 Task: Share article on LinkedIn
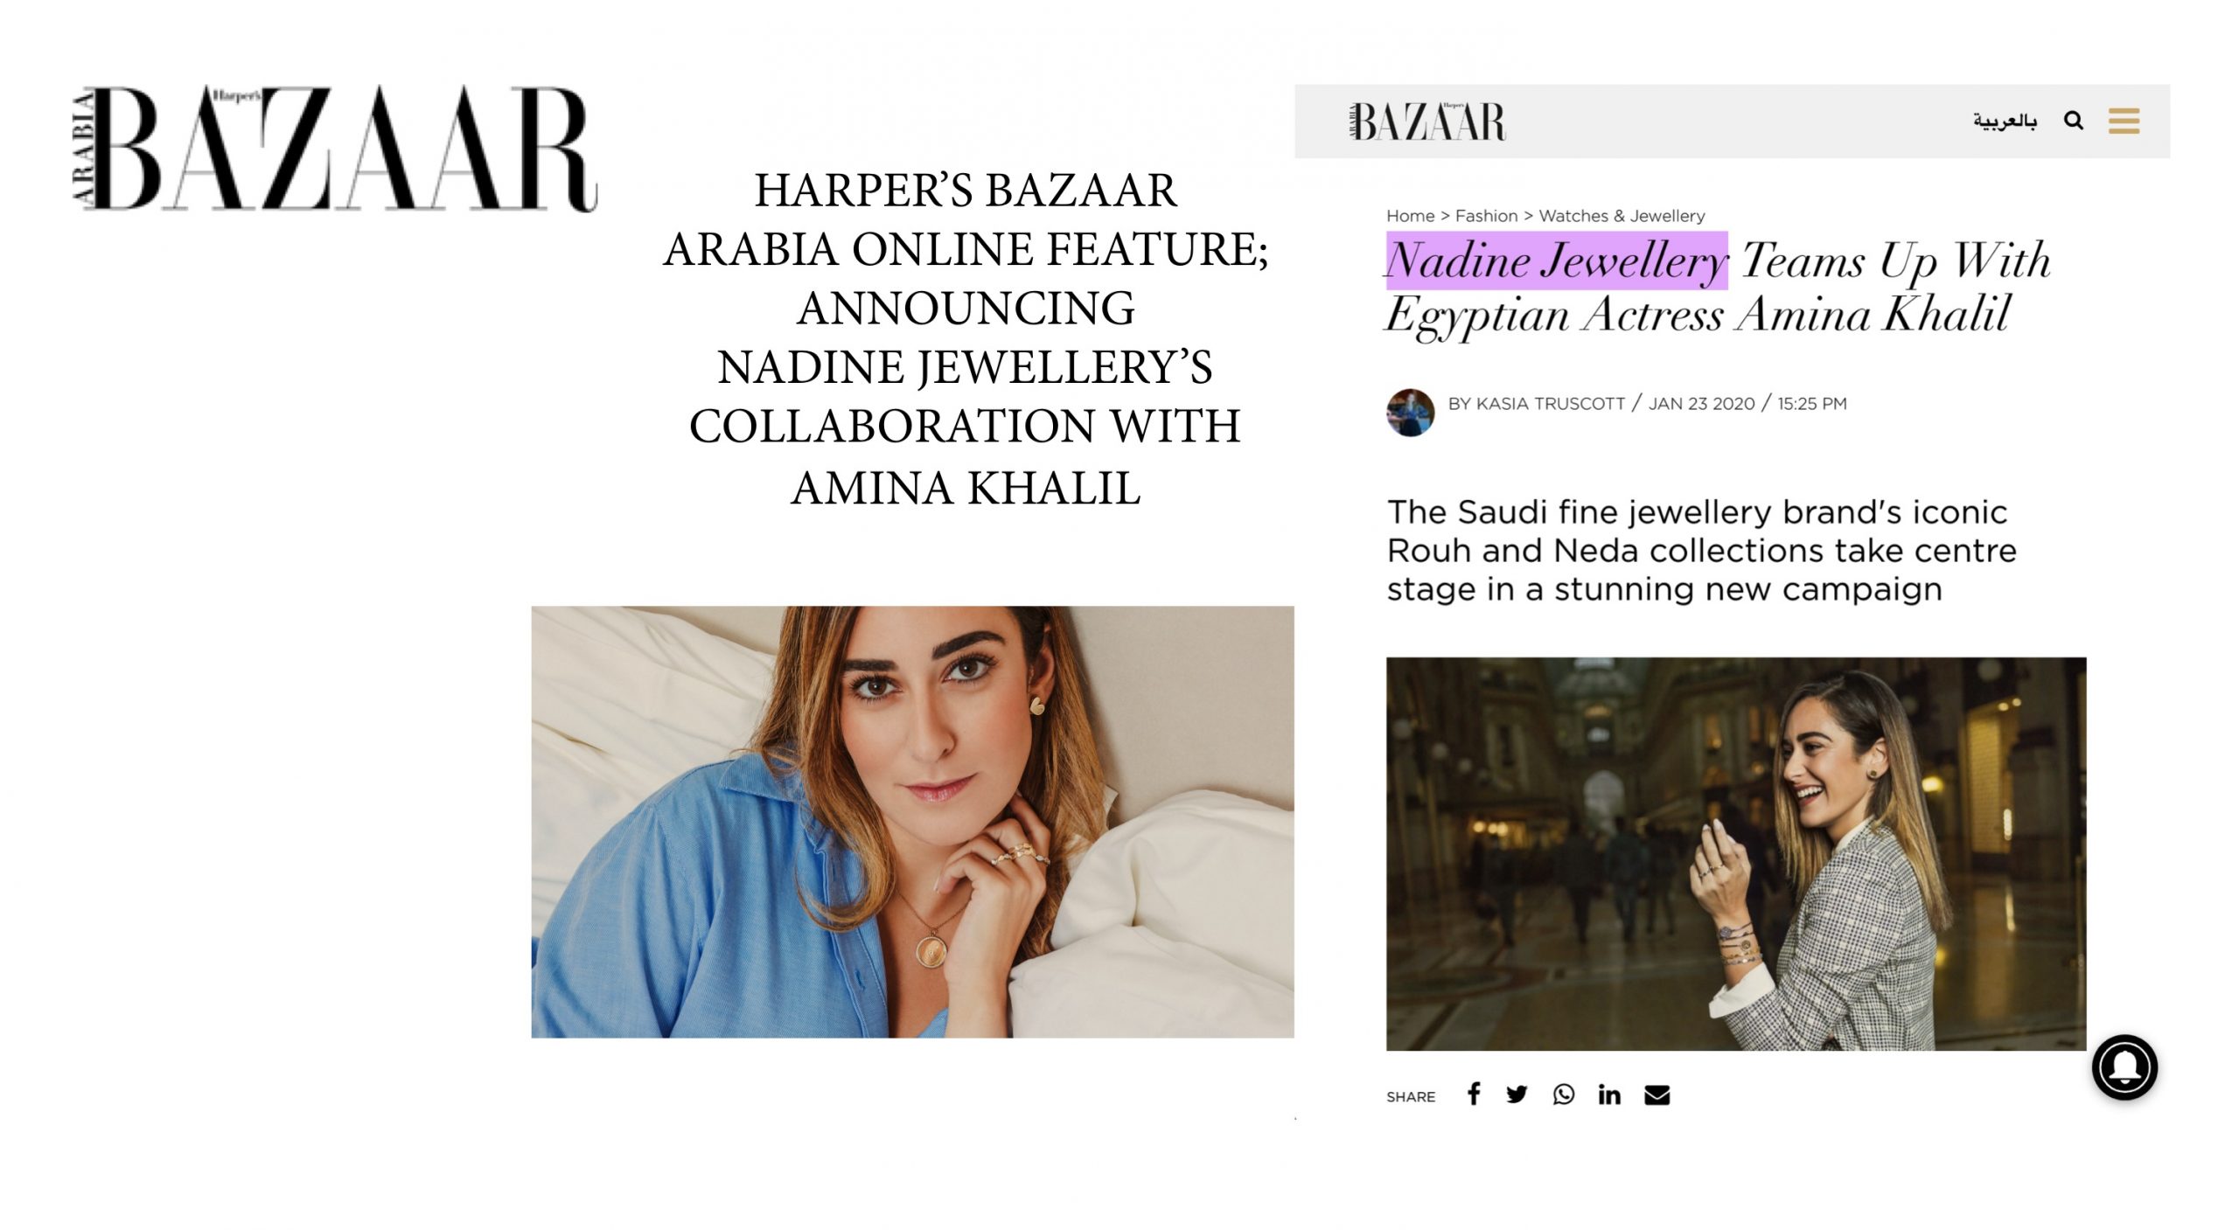(1609, 1094)
